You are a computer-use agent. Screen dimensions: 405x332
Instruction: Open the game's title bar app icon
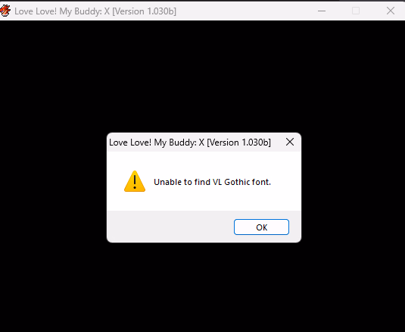5,11
